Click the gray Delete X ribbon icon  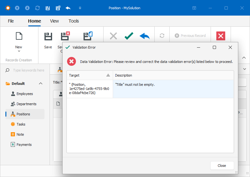tap(113, 36)
